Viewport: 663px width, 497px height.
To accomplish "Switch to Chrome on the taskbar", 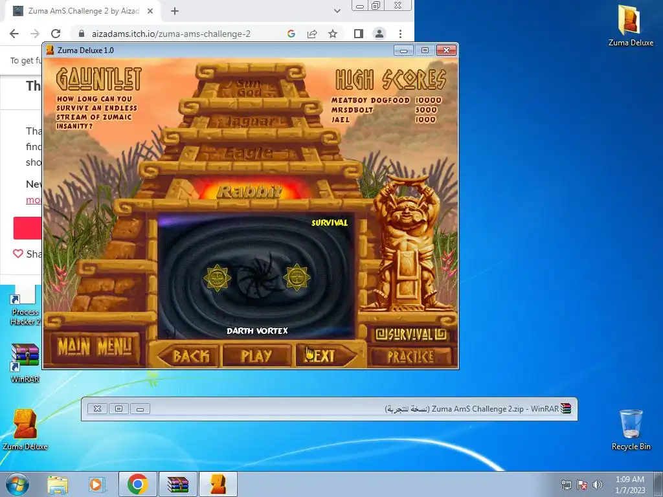I will click(137, 484).
